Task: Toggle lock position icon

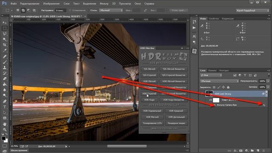Action: point(224,87)
